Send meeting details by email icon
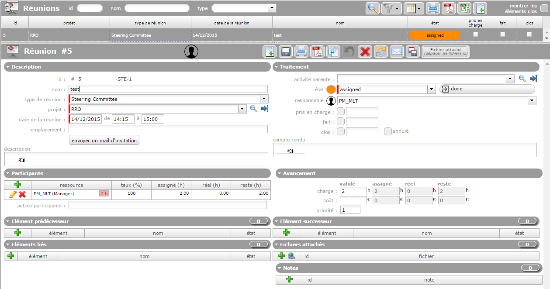550x289 pixels. (396, 52)
